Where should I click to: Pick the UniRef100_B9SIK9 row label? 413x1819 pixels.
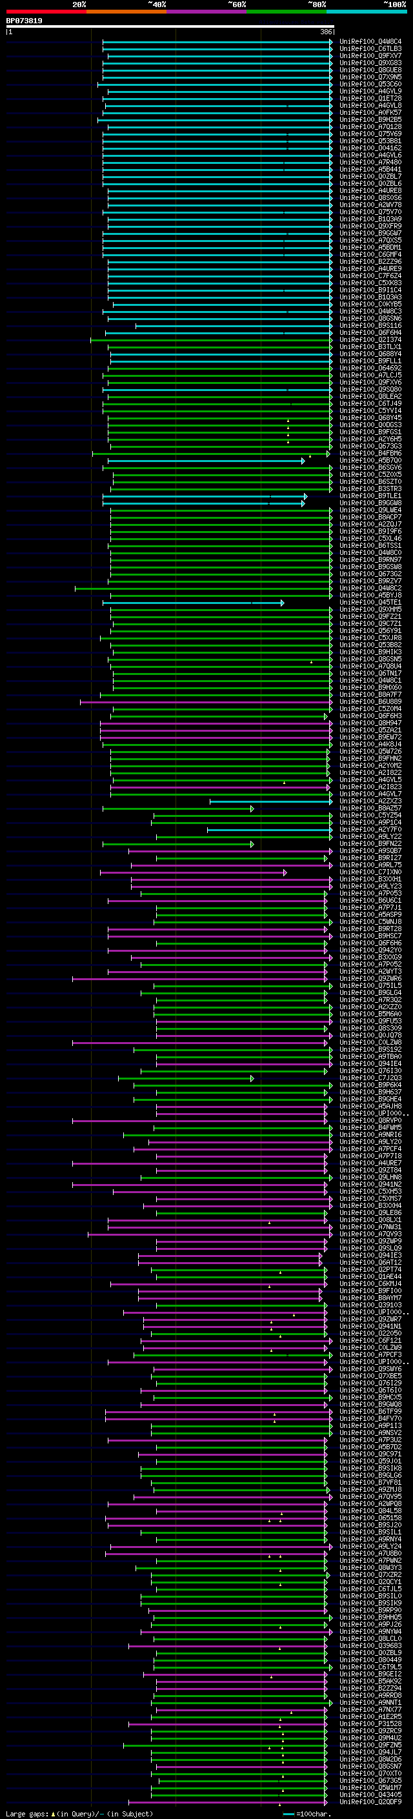point(370,1603)
